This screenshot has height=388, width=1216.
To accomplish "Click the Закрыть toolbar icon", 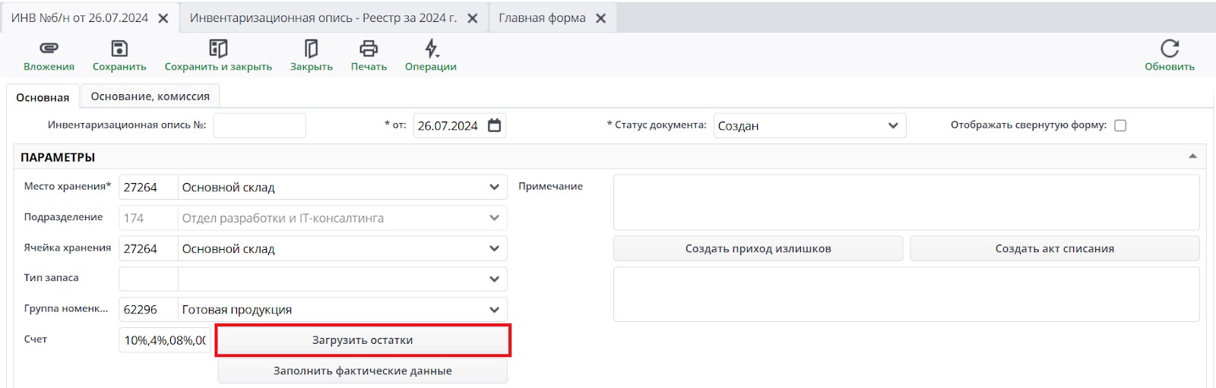I will pos(311,49).
